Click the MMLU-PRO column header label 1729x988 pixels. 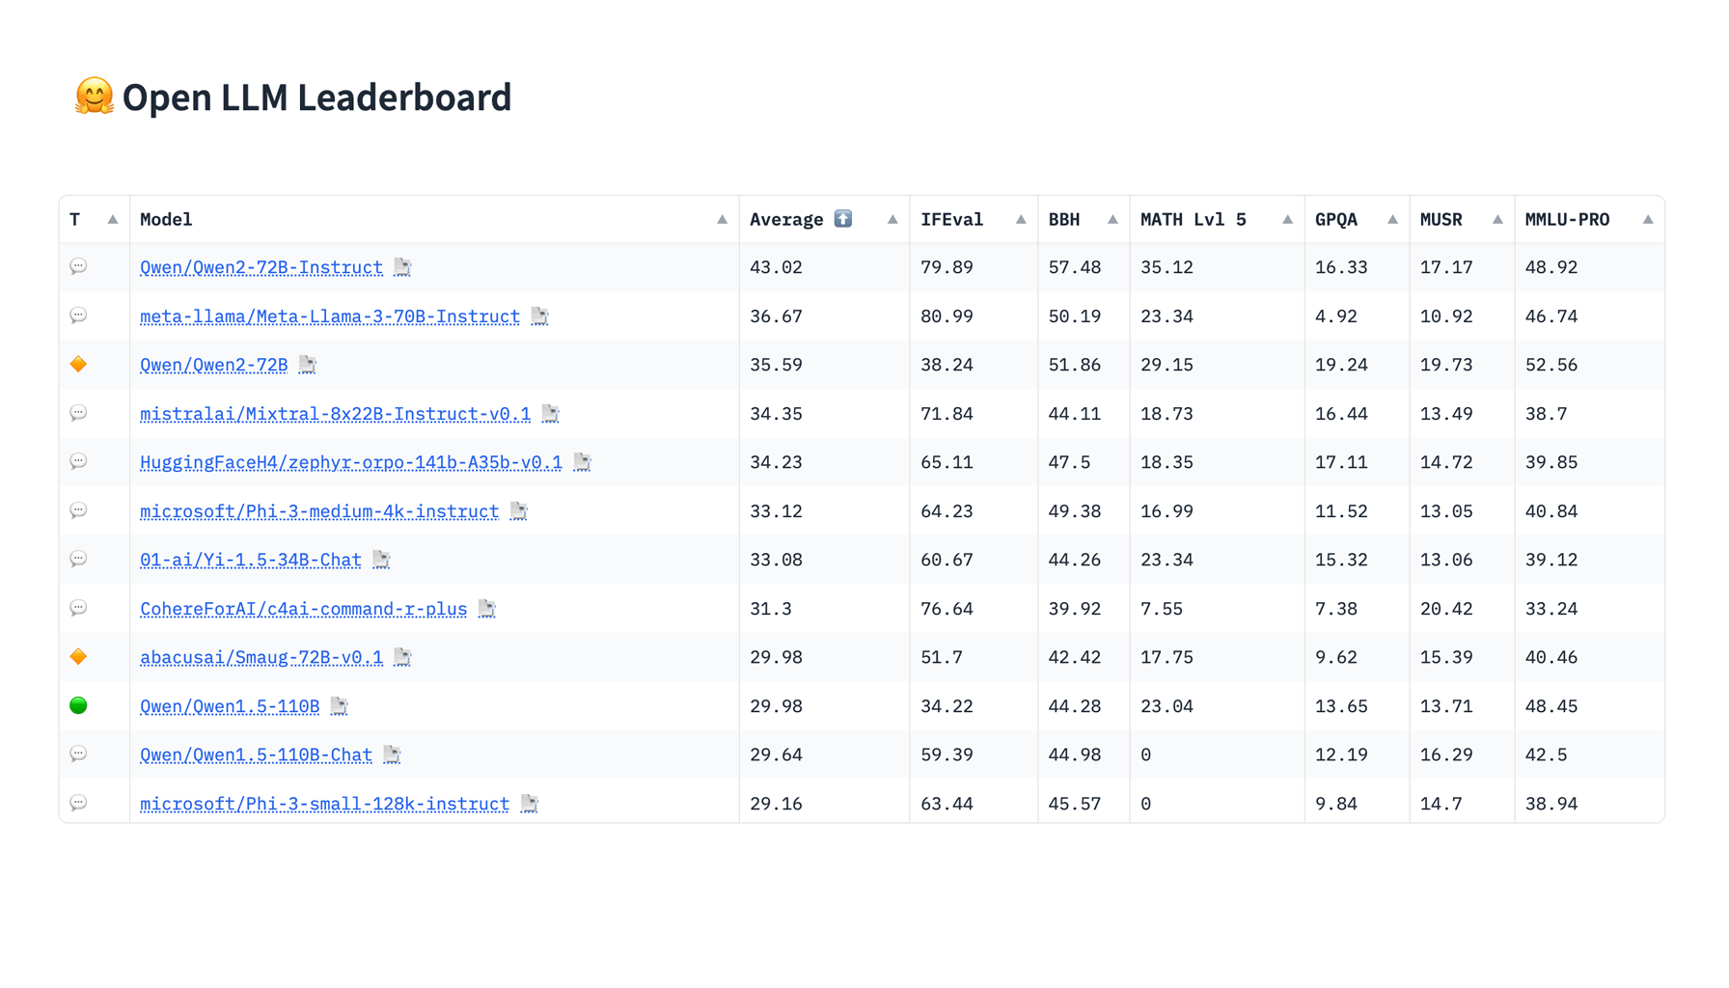[1567, 219]
